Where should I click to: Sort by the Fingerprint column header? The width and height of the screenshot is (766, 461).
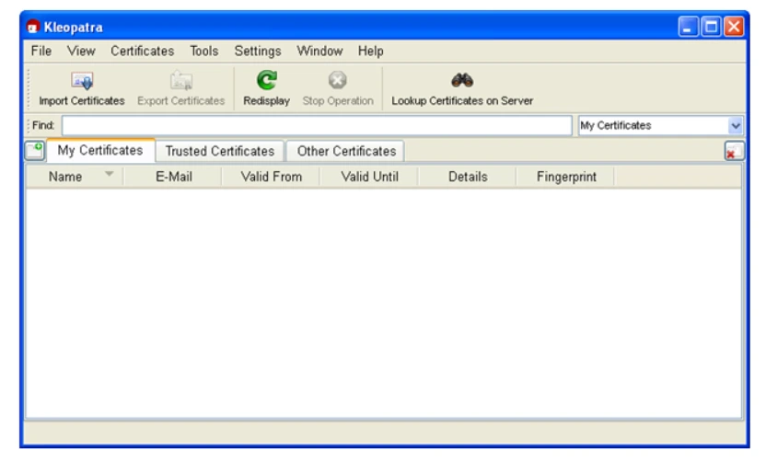point(566,177)
